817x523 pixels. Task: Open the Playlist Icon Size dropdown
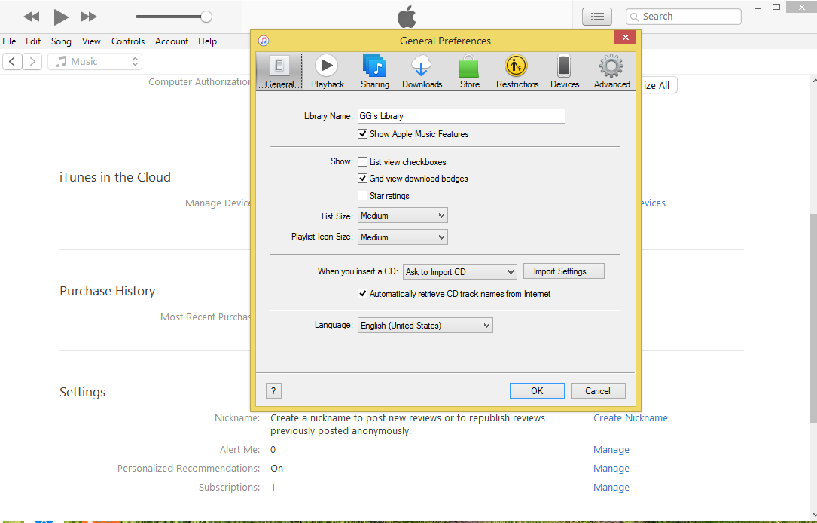(x=402, y=237)
